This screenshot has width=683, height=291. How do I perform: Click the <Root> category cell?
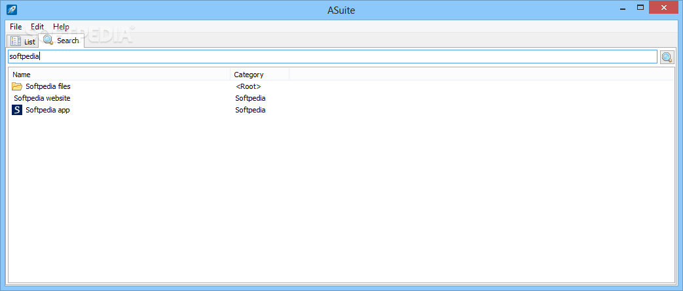pyautogui.click(x=248, y=86)
